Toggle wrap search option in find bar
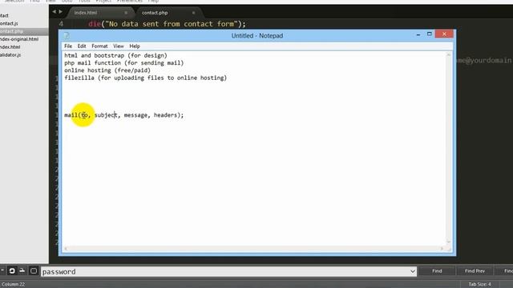The image size is (513, 288). click(x=12, y=271)
